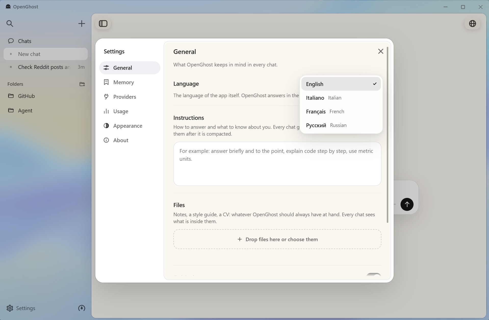Open the Agent folder
Screen dimensions: 489x320
[x=46, y=111]
